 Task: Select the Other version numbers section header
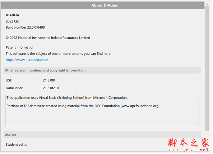pos(103,71)
